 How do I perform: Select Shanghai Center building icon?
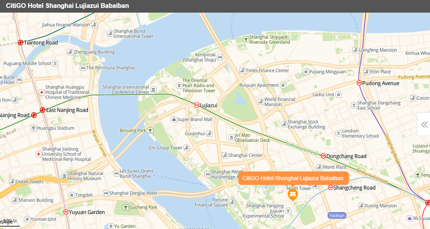[225, 155]
